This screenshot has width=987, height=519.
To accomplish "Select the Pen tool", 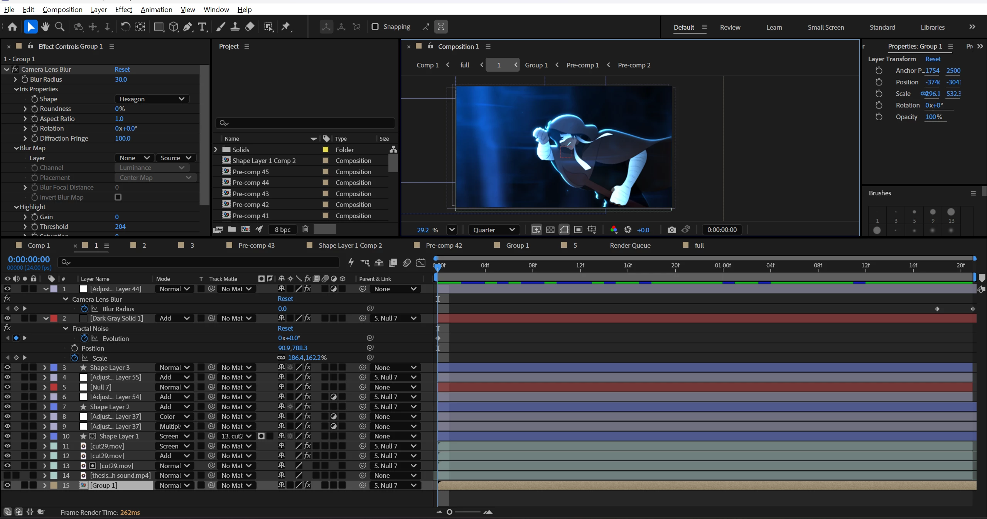I will 187,27.
